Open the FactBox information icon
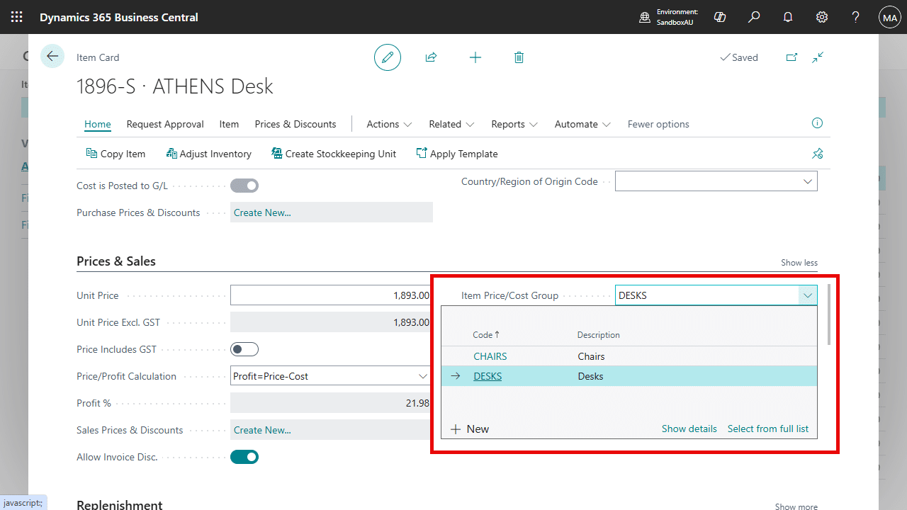 817,123
